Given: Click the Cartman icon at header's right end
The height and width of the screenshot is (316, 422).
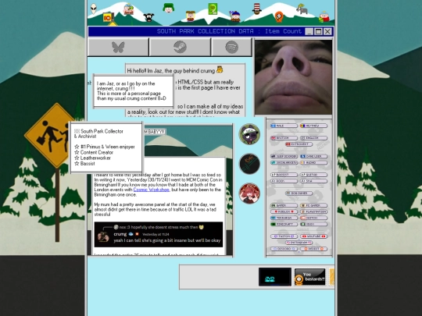Looking at the screenshot, I should tap(324, 16).
